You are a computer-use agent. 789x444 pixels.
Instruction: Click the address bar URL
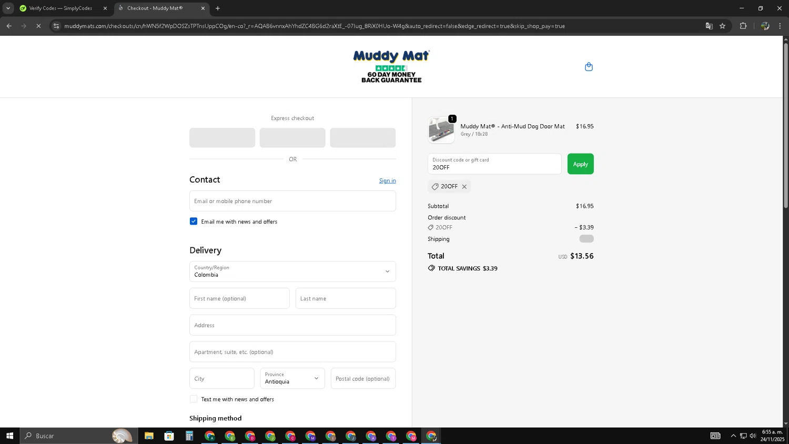pos(315,26)
